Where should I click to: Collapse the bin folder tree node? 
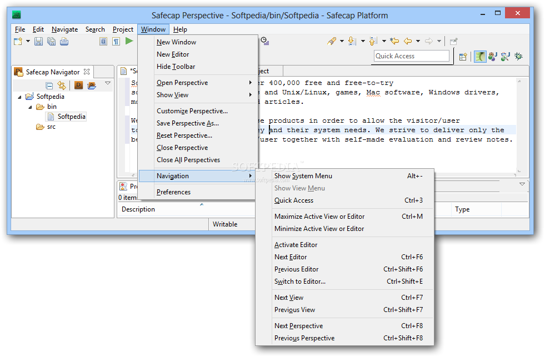30,107
